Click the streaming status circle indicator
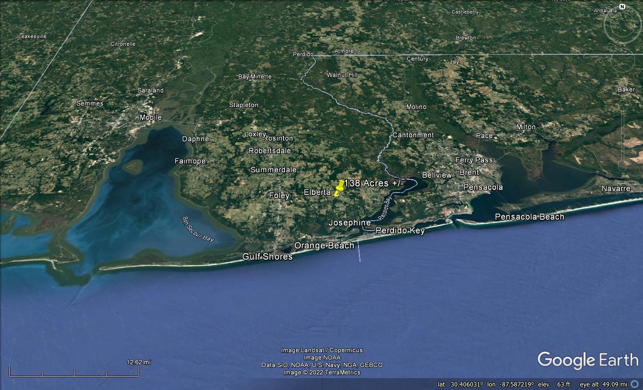Screen dimensions: 643x390 pyautogui.click(x=635, y=384)
